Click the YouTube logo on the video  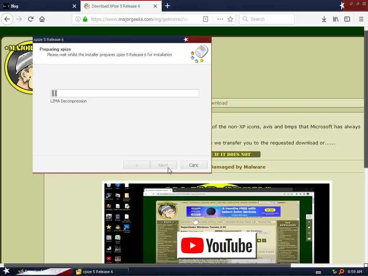pyautogui.click(x=217, y=245)
